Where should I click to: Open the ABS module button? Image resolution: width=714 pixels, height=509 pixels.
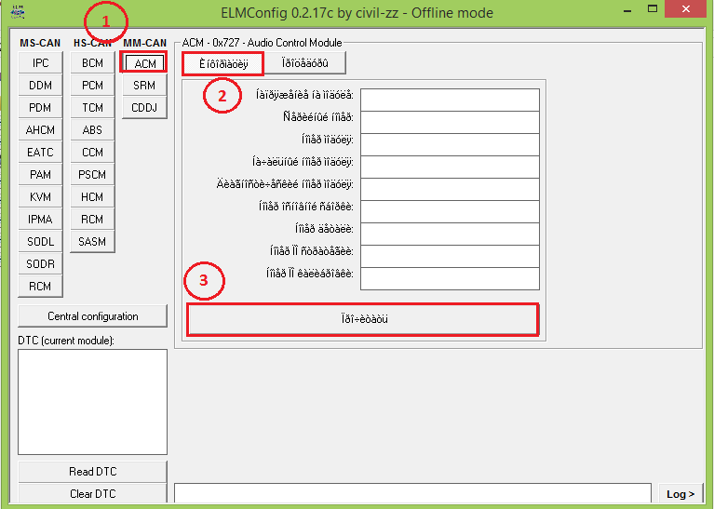coord(92,130)
